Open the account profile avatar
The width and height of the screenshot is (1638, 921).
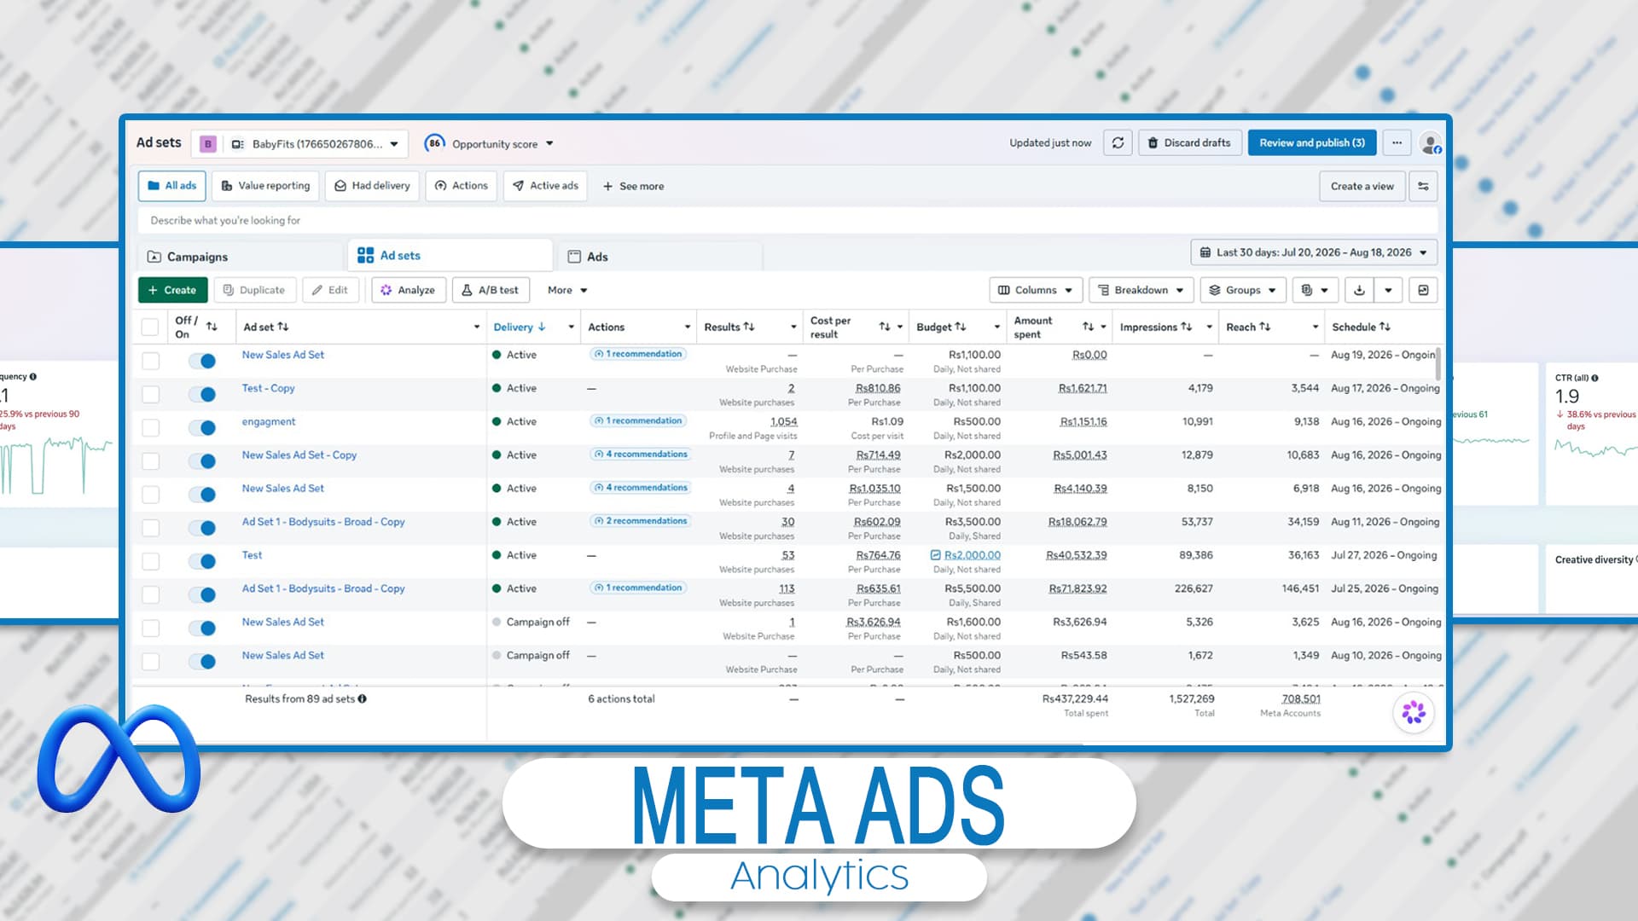click(x=1431, y=143)
